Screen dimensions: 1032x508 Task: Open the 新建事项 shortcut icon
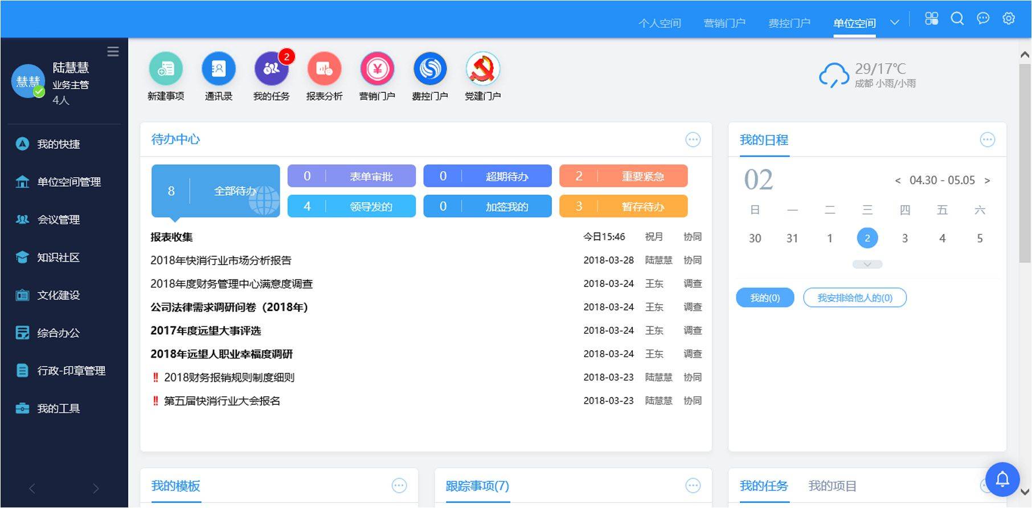[166, 69]
